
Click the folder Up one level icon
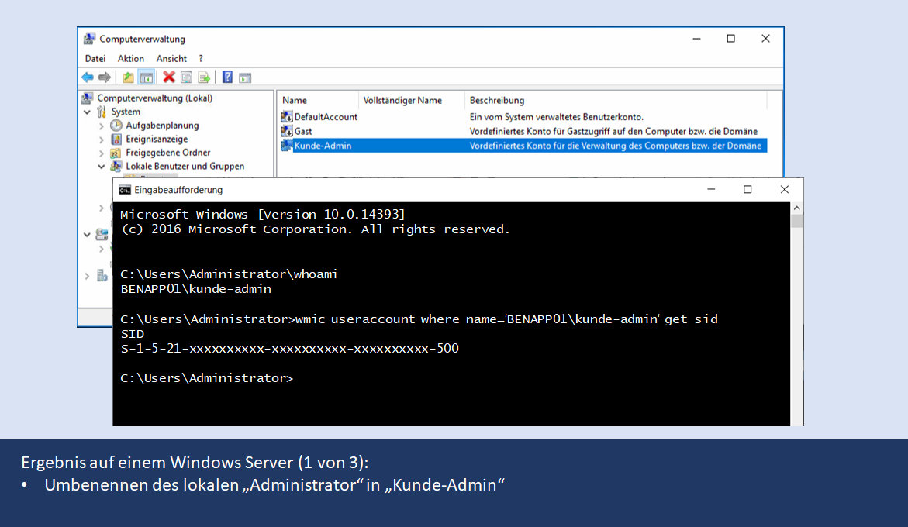(x=128, y=77)
